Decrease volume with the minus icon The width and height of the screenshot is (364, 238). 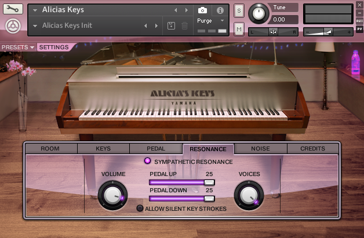pos(308,32)
